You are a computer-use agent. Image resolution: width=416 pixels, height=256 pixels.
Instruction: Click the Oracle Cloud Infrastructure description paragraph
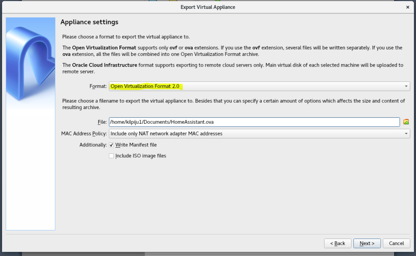pos(232,68)
